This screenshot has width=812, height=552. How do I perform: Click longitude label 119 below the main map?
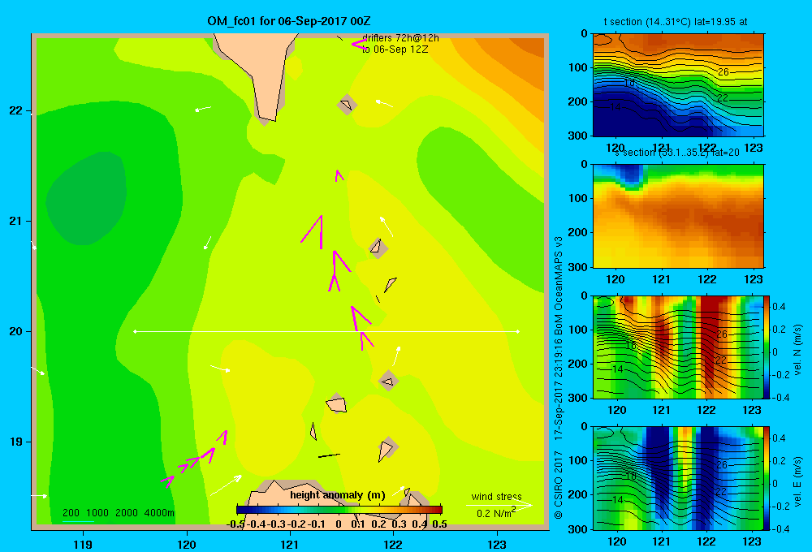coord(83,544)
